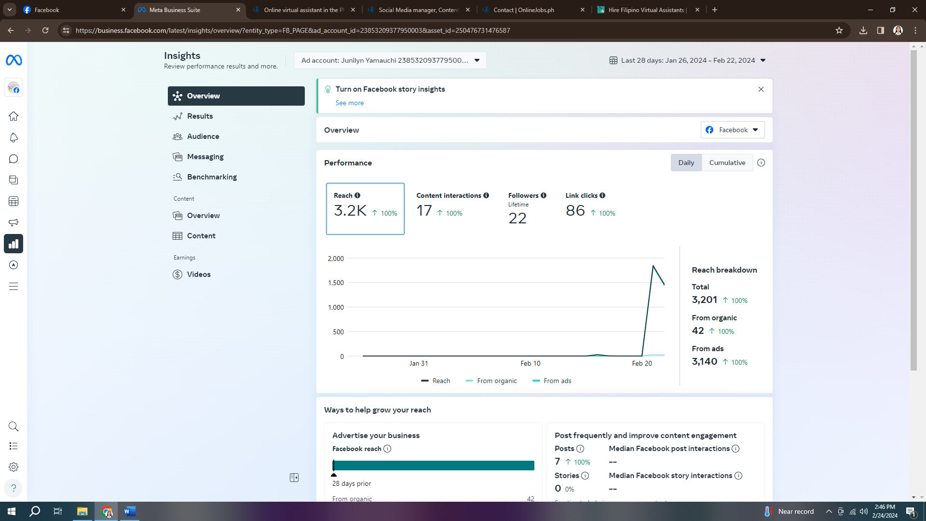Dismiss the story insights banner
Viewport: 926px width, 521px height.
[x=761, y=89]
